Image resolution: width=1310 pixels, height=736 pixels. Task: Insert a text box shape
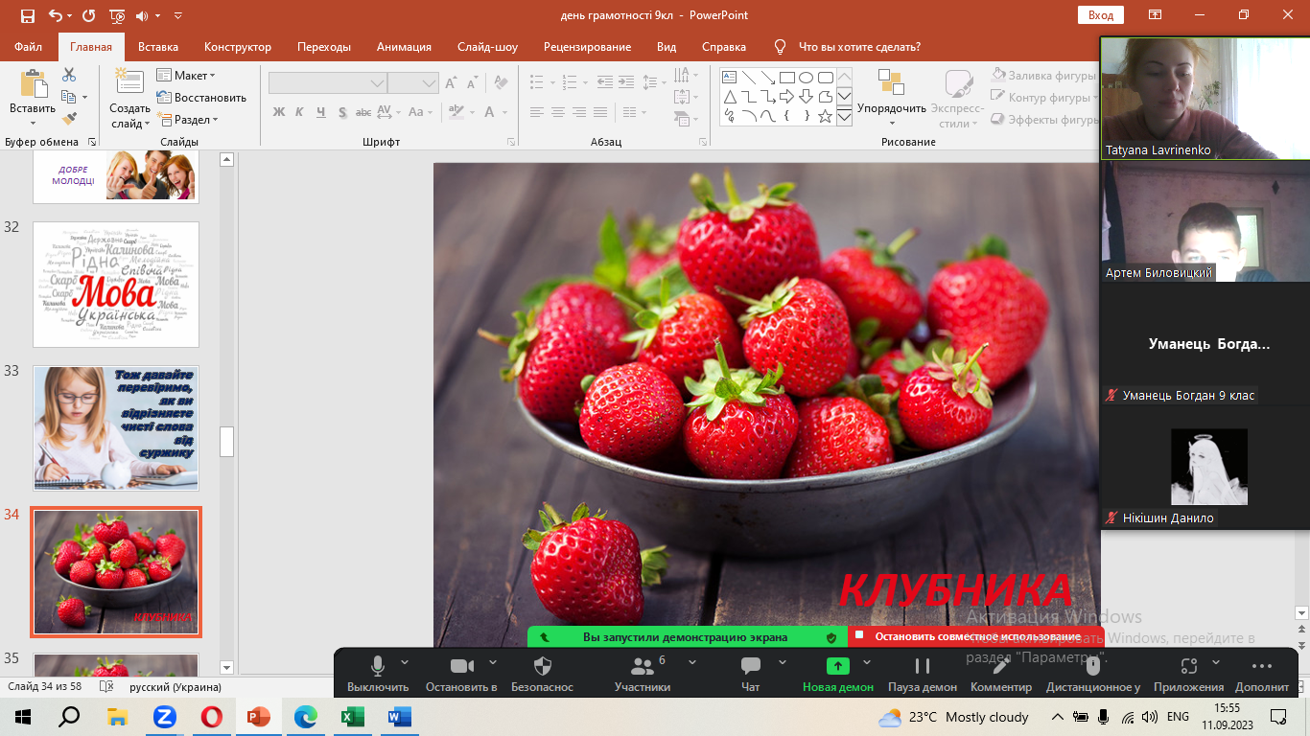[x=729, y=78]
